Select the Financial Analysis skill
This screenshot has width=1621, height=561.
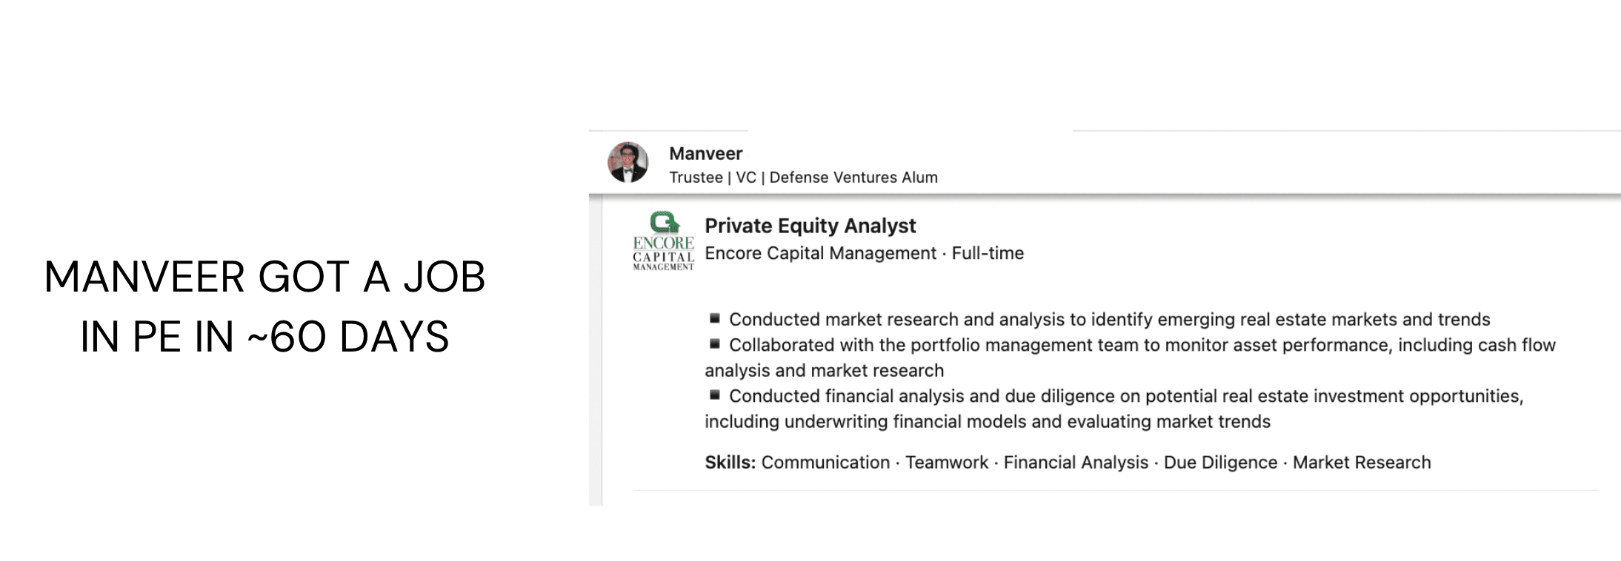coord(1076,463)
